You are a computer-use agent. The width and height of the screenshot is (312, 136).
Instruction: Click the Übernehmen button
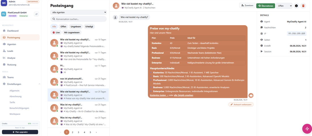(266, 6)
